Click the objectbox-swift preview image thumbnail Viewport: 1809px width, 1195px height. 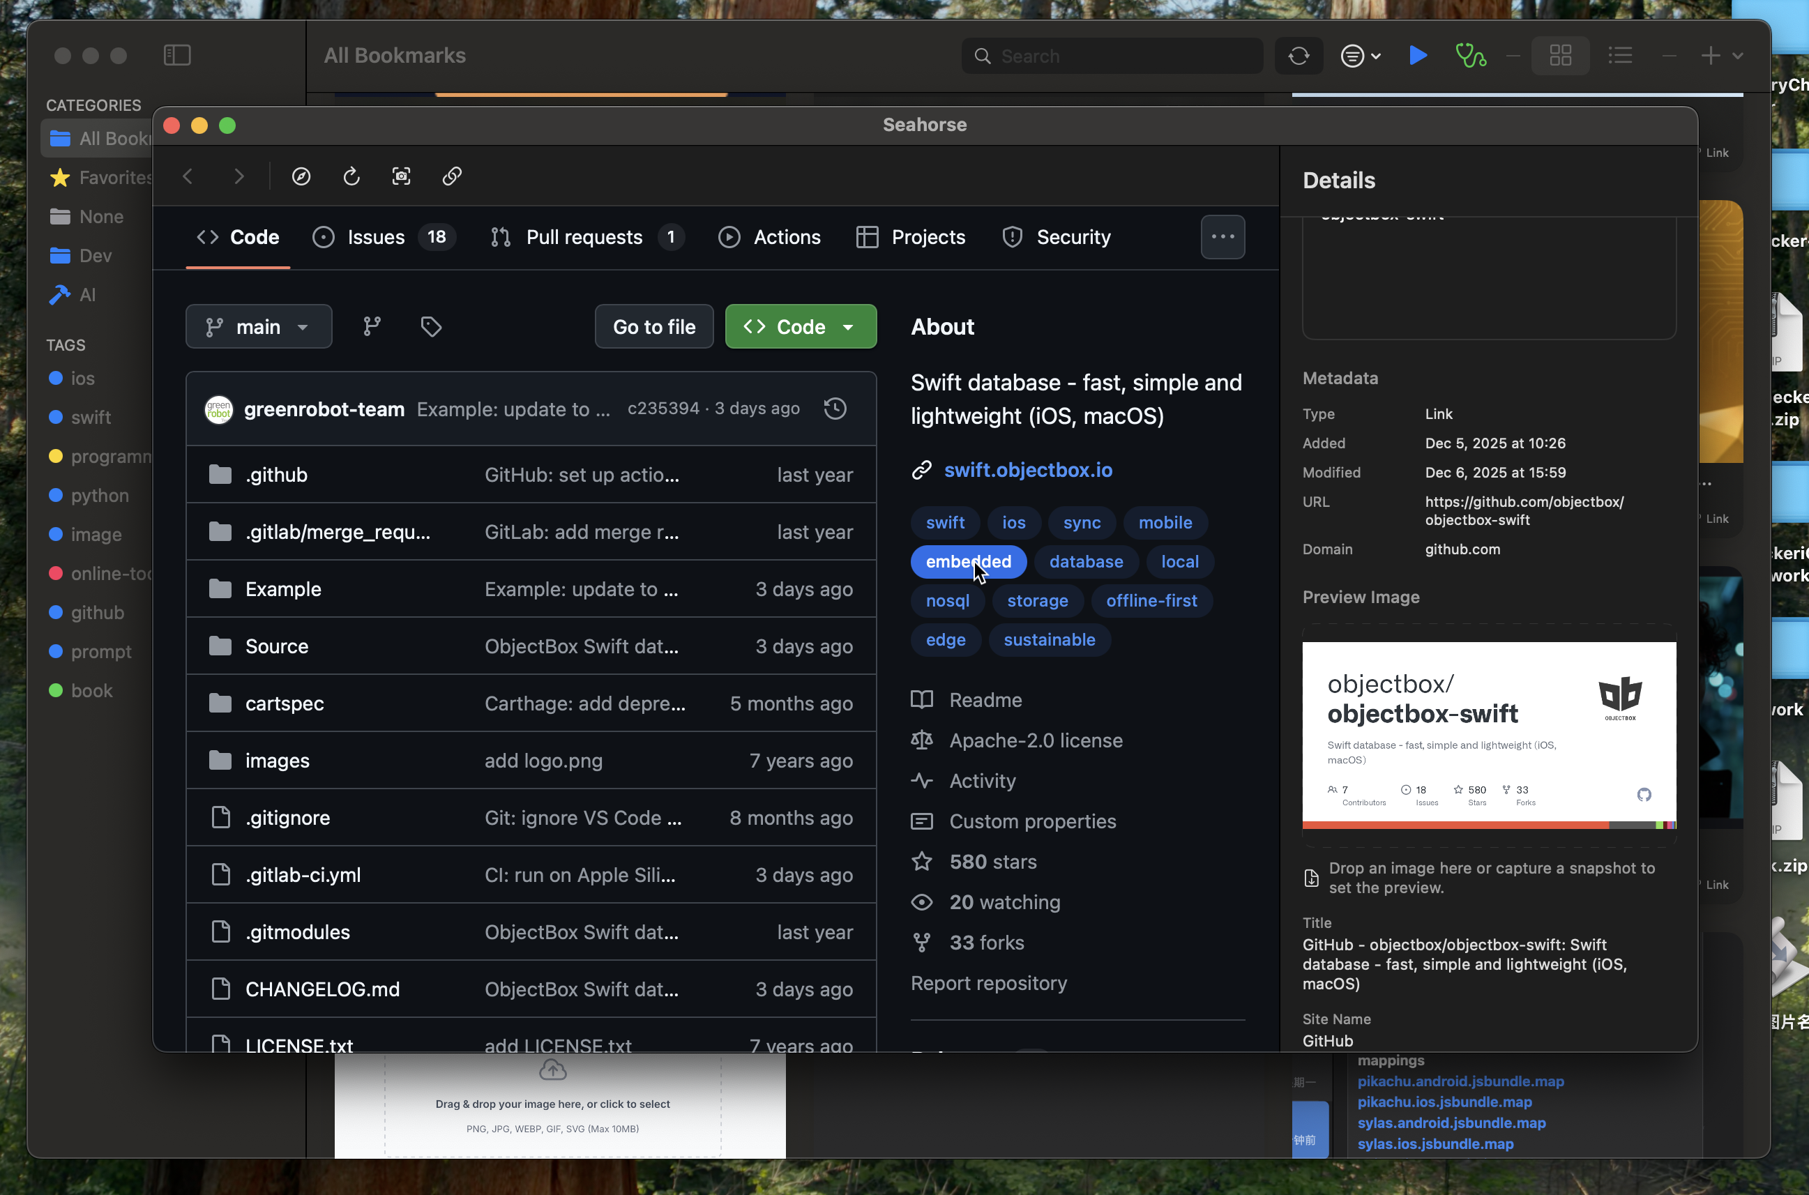point(1489,735)
